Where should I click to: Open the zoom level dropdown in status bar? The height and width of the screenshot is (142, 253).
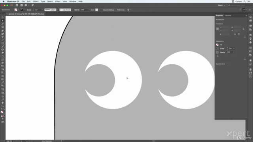(14, 141)
